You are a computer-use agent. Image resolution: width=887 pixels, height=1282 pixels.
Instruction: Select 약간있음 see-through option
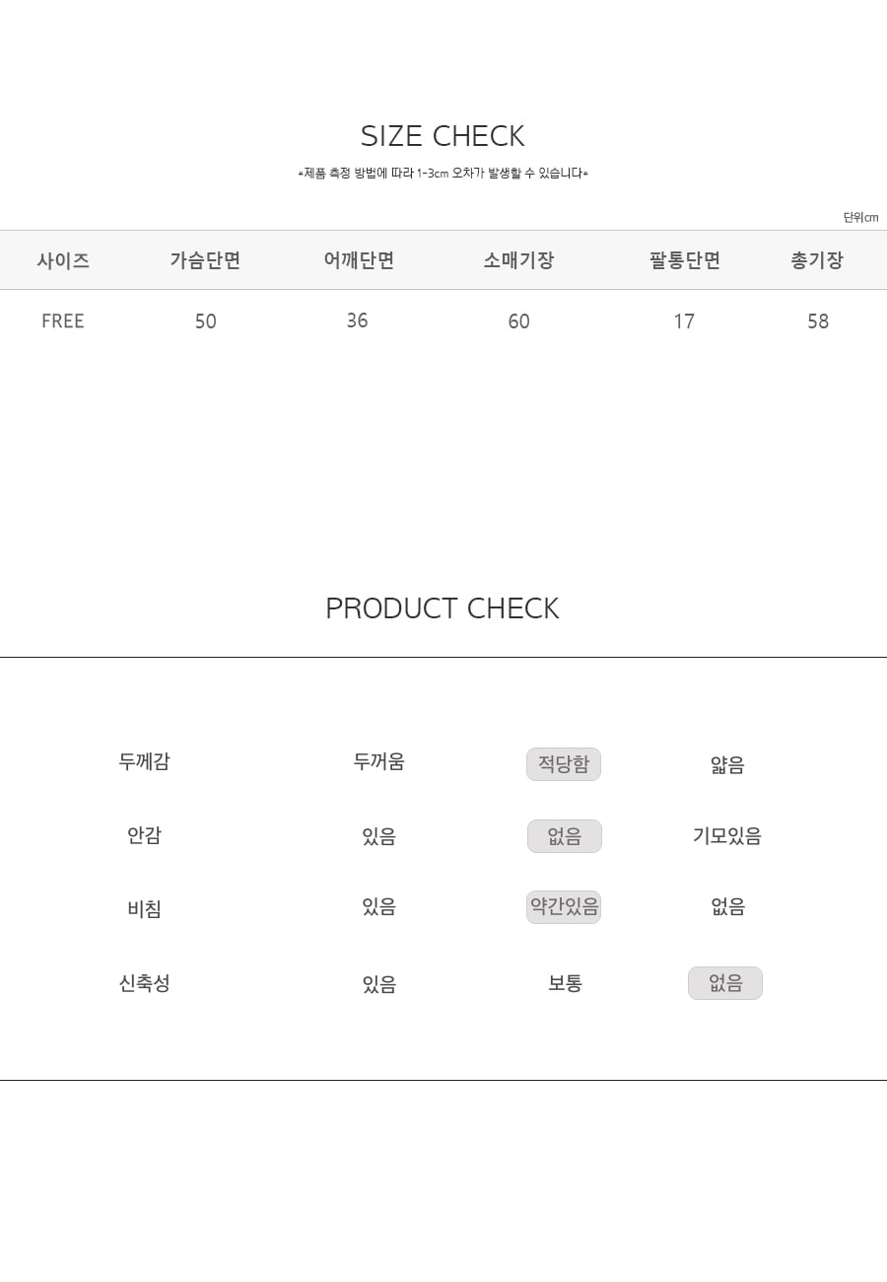tap(564, 906)
